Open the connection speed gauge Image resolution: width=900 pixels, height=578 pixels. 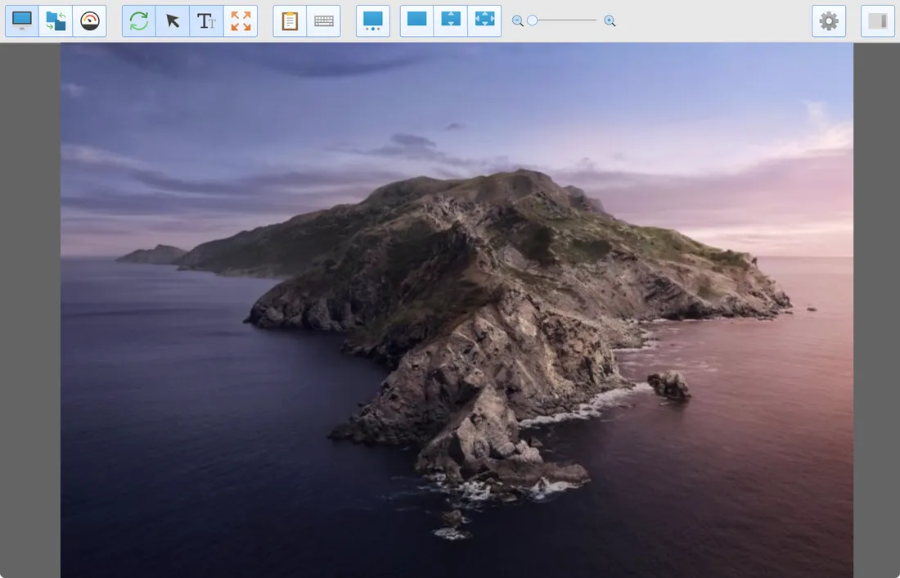90,20
